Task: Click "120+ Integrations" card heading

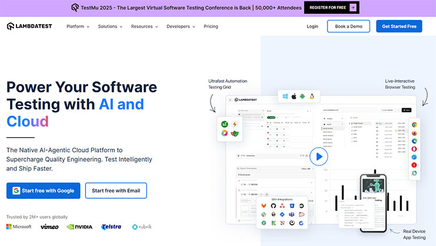Action: [x=282, y=200]
